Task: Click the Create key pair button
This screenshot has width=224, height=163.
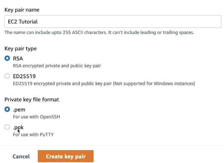Action: pos(66,156)
